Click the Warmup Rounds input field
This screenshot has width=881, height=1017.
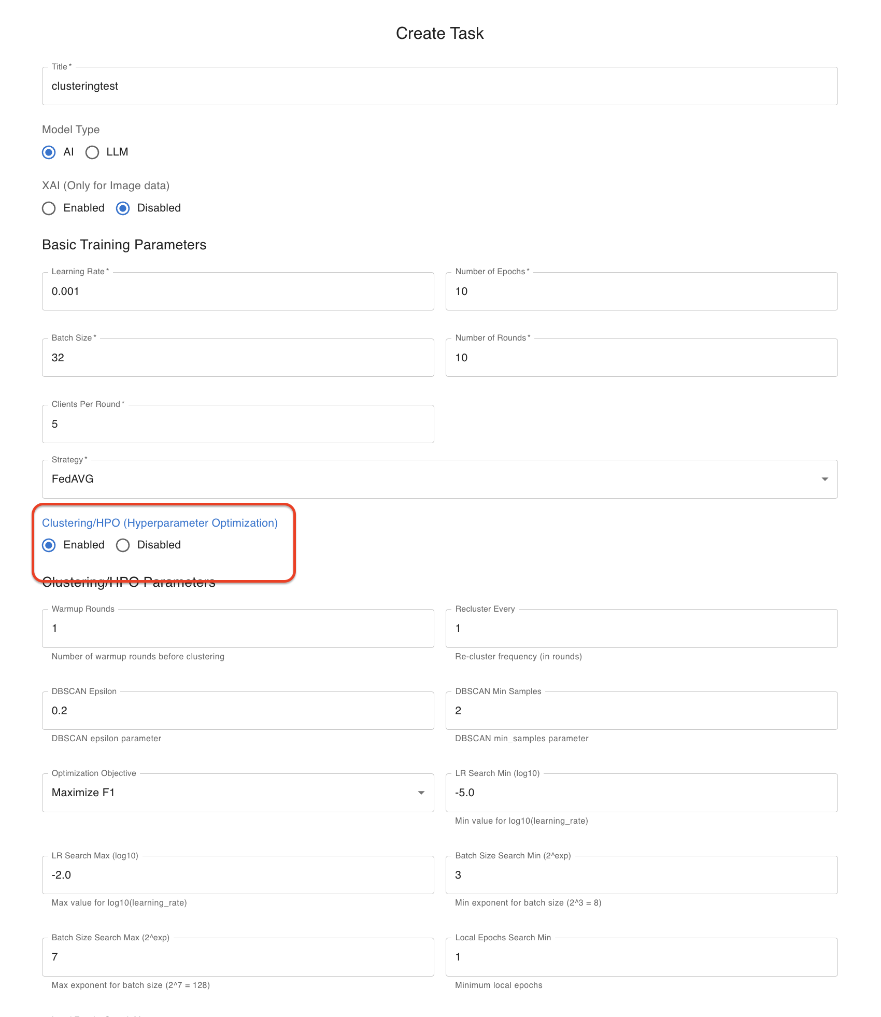pos(237,629)
